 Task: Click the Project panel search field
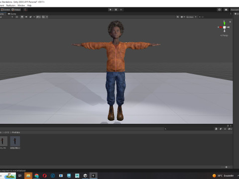[189, 129]
